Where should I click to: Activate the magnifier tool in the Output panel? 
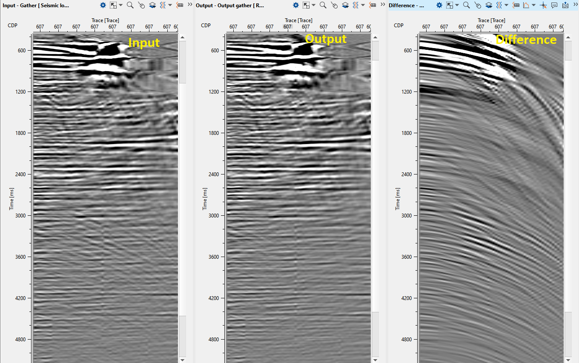[323, 5]
